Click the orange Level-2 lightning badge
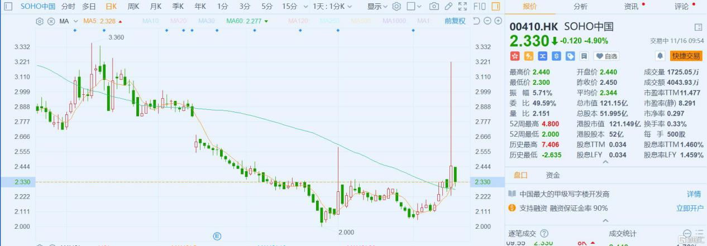The image size is (707, 246). tap(528, 56)
